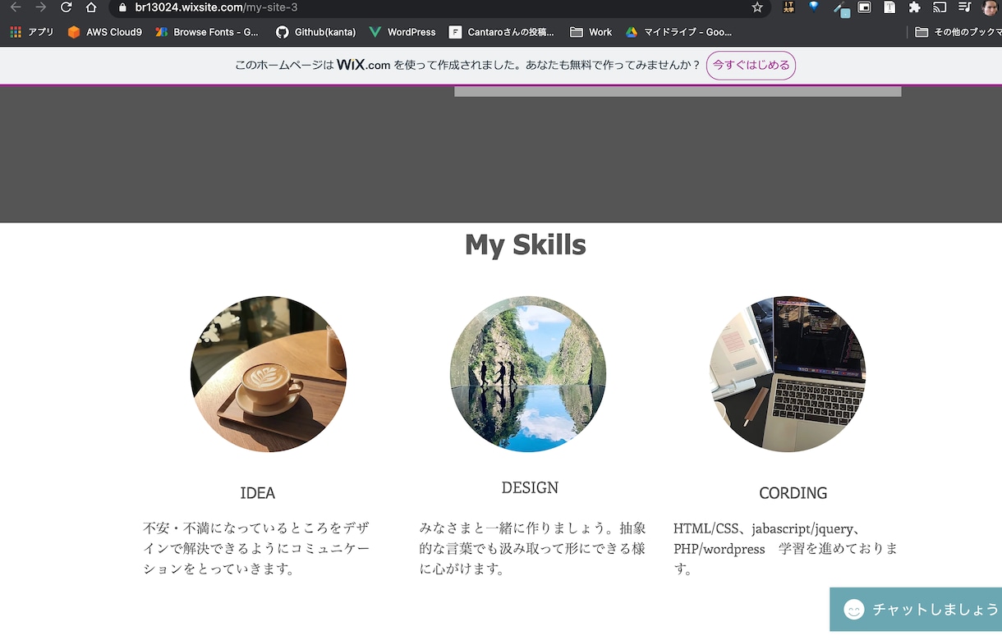Click the browser forward arrow
This screenshot has width=1002, height=640.
[x=41, y=7]
